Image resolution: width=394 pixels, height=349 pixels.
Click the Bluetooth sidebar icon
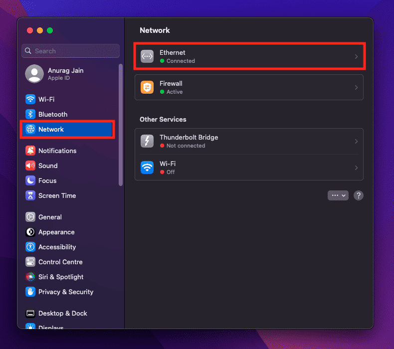(30, 114)
